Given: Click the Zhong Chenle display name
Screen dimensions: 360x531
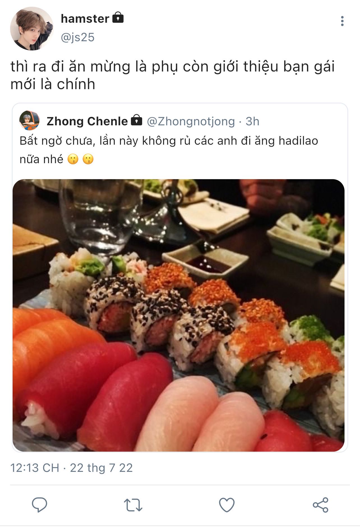Looking at the screenshot, I should [87, 121].
